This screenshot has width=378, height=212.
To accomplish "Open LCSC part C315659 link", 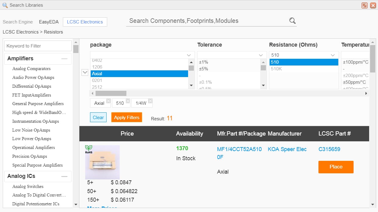I will (329, 149).
